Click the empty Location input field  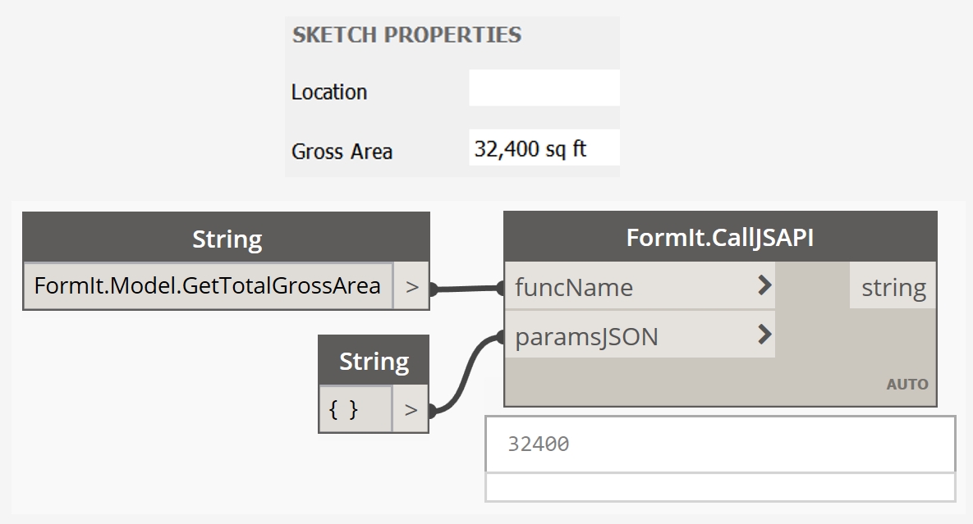tap(544, 88)
